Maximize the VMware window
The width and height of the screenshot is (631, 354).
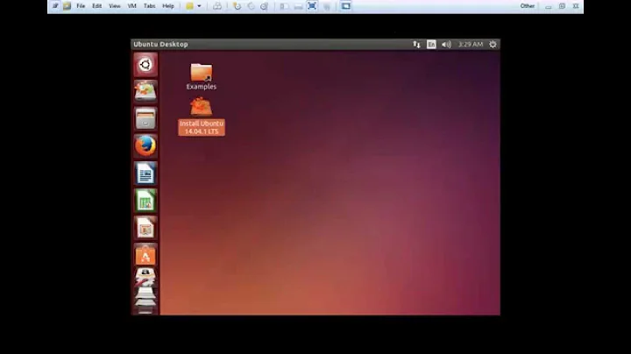click(x=562, y=6)
